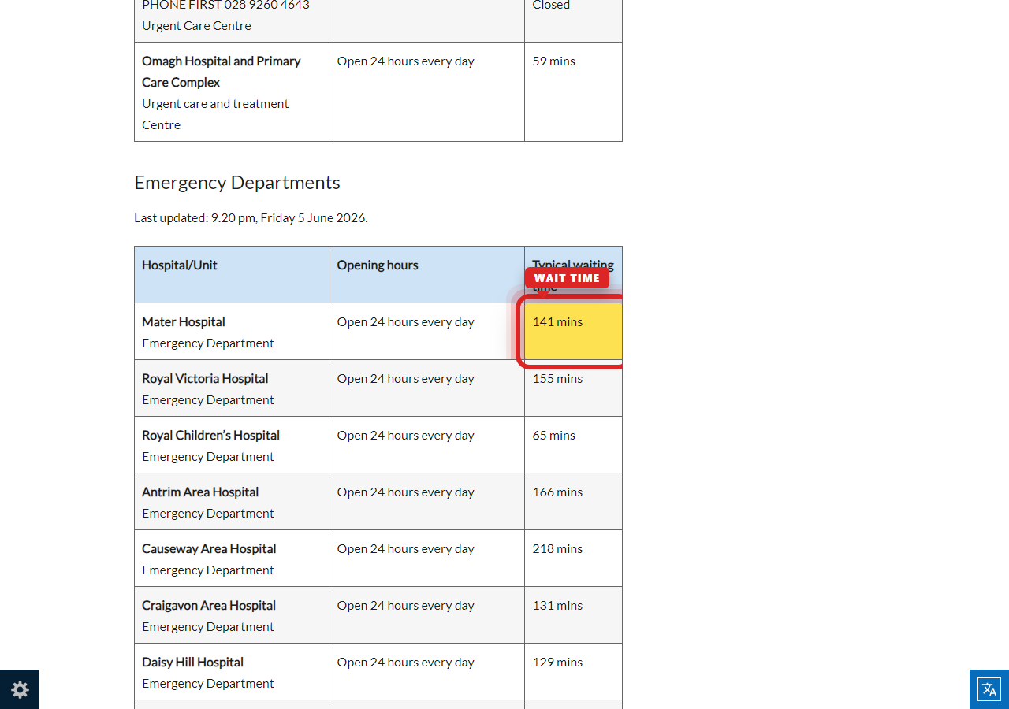This screenshot has width=1009, height=709.
Task: Open the translate language icon
Action: click(989, 689)
